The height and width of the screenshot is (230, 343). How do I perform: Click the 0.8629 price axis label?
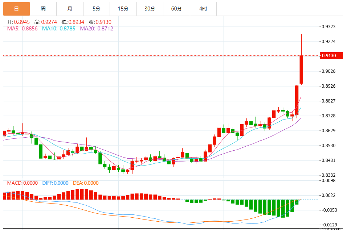[x=329, y=130]
